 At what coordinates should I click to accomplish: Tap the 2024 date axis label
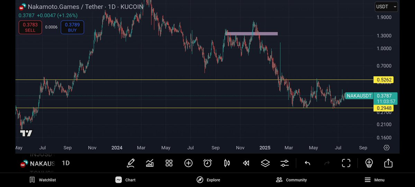tap(117, 148)
